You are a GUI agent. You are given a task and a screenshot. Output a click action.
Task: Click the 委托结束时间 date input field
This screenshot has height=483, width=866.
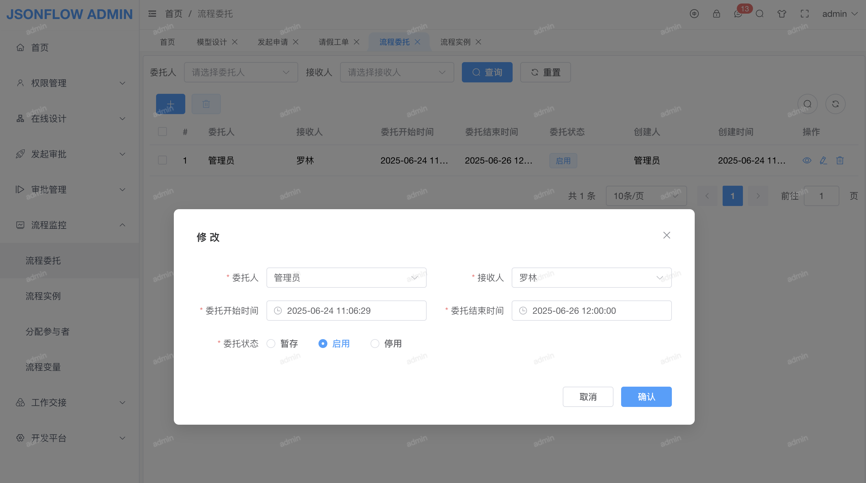pos(591,310)
